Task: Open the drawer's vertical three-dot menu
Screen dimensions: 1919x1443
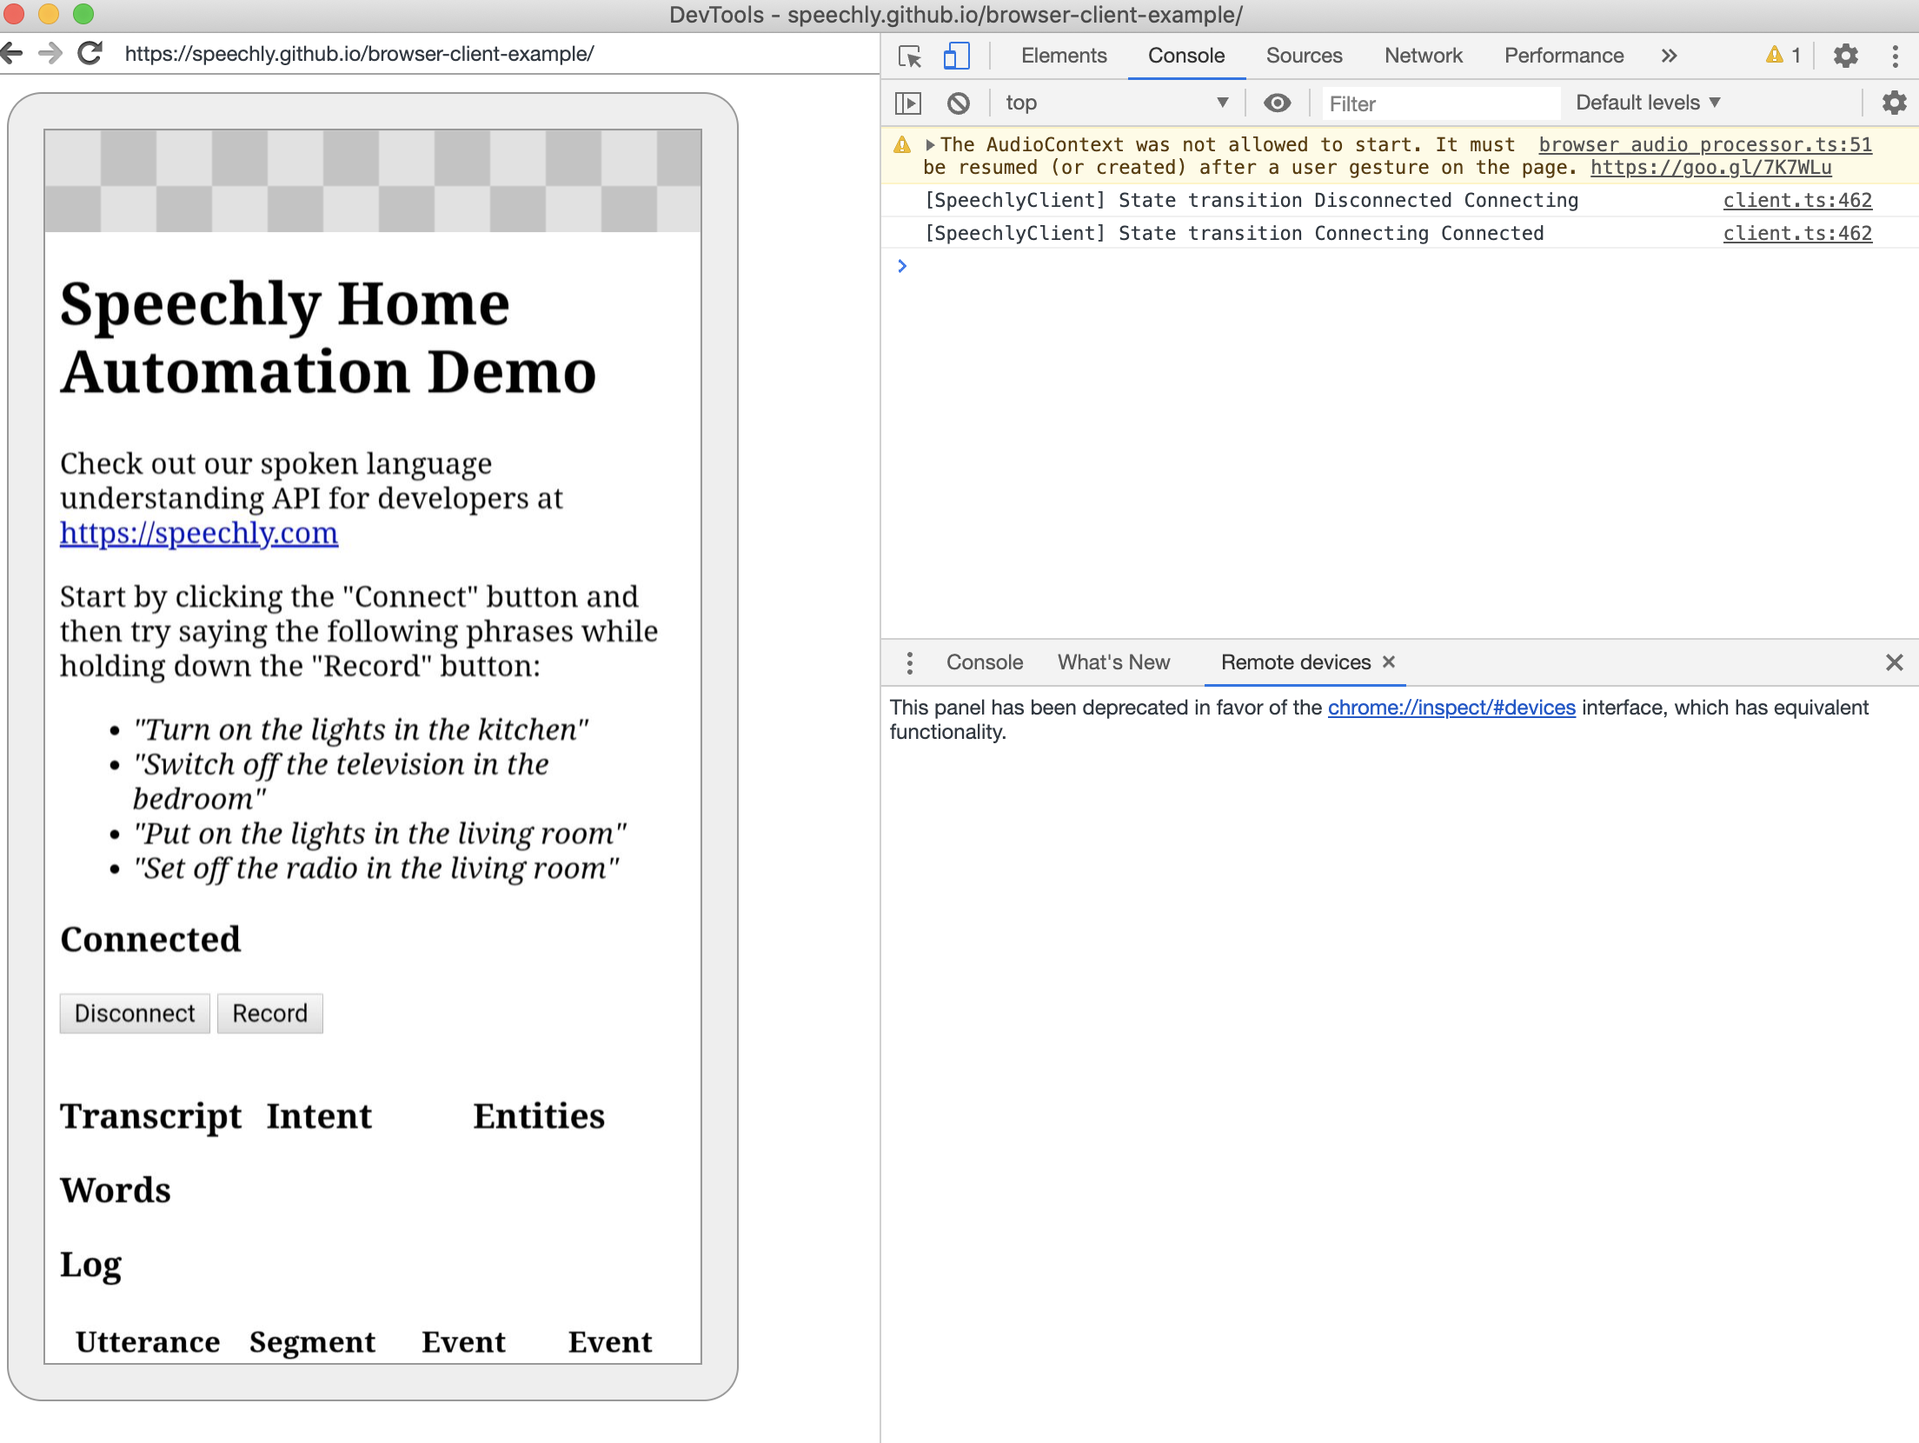Action: click(x=910, y=662)
